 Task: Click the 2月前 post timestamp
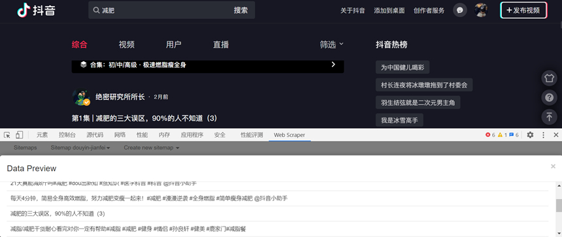click(161, 97)
